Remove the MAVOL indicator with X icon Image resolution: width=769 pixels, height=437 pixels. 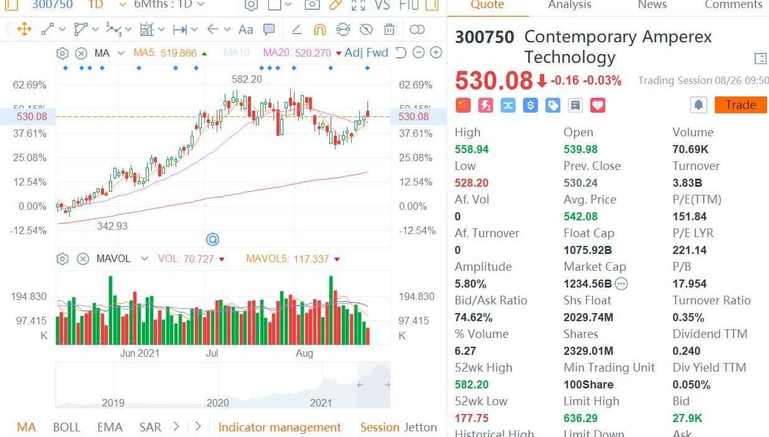click(x=82, y=259)
